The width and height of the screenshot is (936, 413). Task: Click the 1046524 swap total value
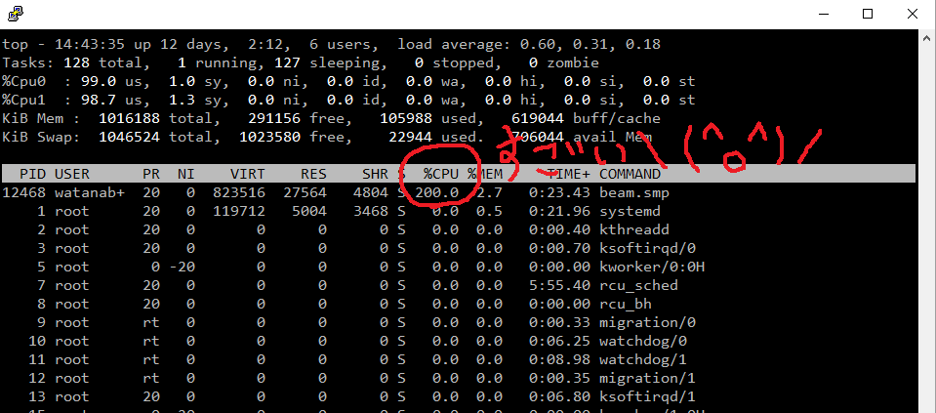pos(129,138)
